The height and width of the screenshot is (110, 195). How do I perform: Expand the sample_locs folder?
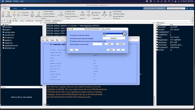2,35
